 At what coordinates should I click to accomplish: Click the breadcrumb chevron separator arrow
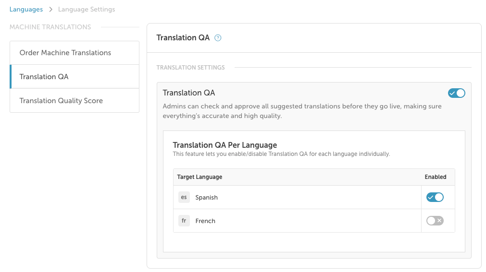[50, 10]
